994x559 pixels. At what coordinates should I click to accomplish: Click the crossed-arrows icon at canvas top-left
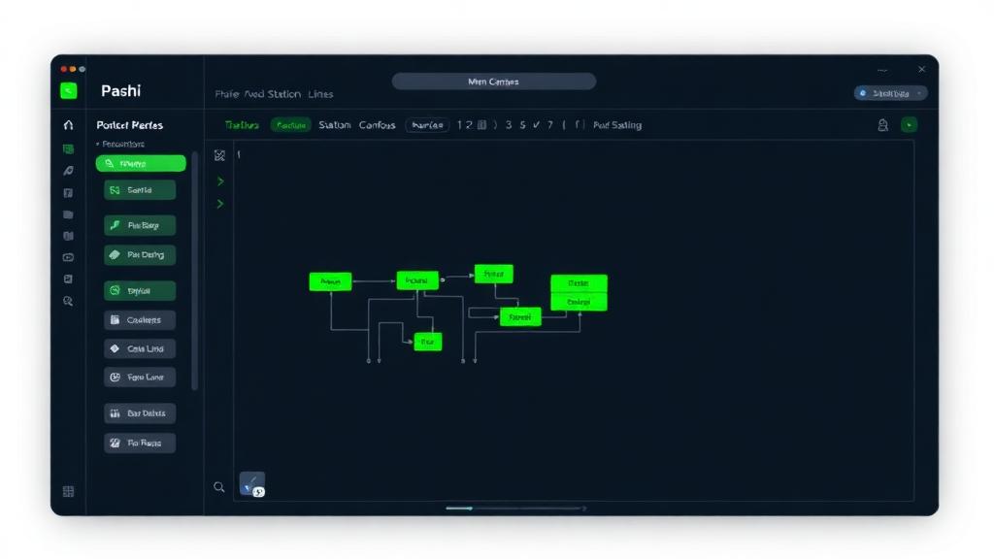pos(219,155)
